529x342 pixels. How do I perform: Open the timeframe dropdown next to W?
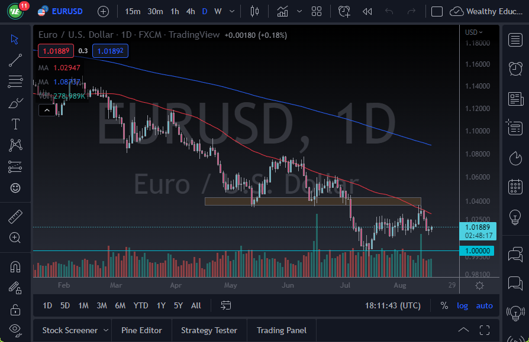click(x=231, y=11)
